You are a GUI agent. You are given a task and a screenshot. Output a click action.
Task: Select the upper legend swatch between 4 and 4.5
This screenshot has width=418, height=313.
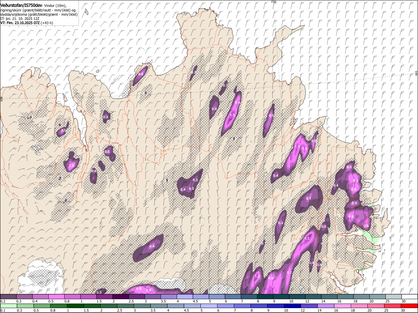click(185, 296)
